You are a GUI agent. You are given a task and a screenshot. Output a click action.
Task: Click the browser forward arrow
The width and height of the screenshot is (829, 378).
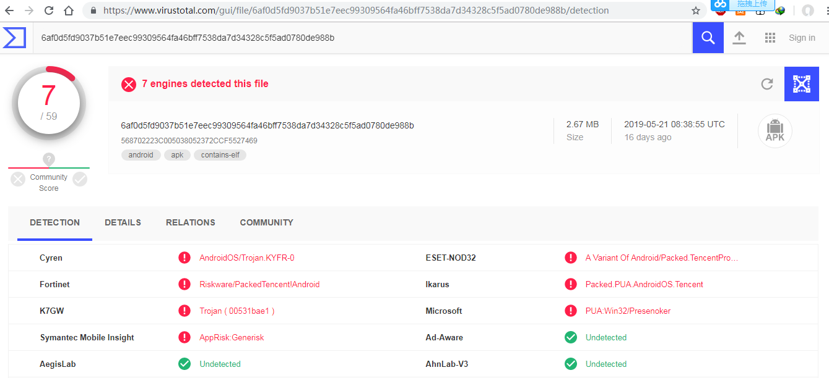coord(29,10)
